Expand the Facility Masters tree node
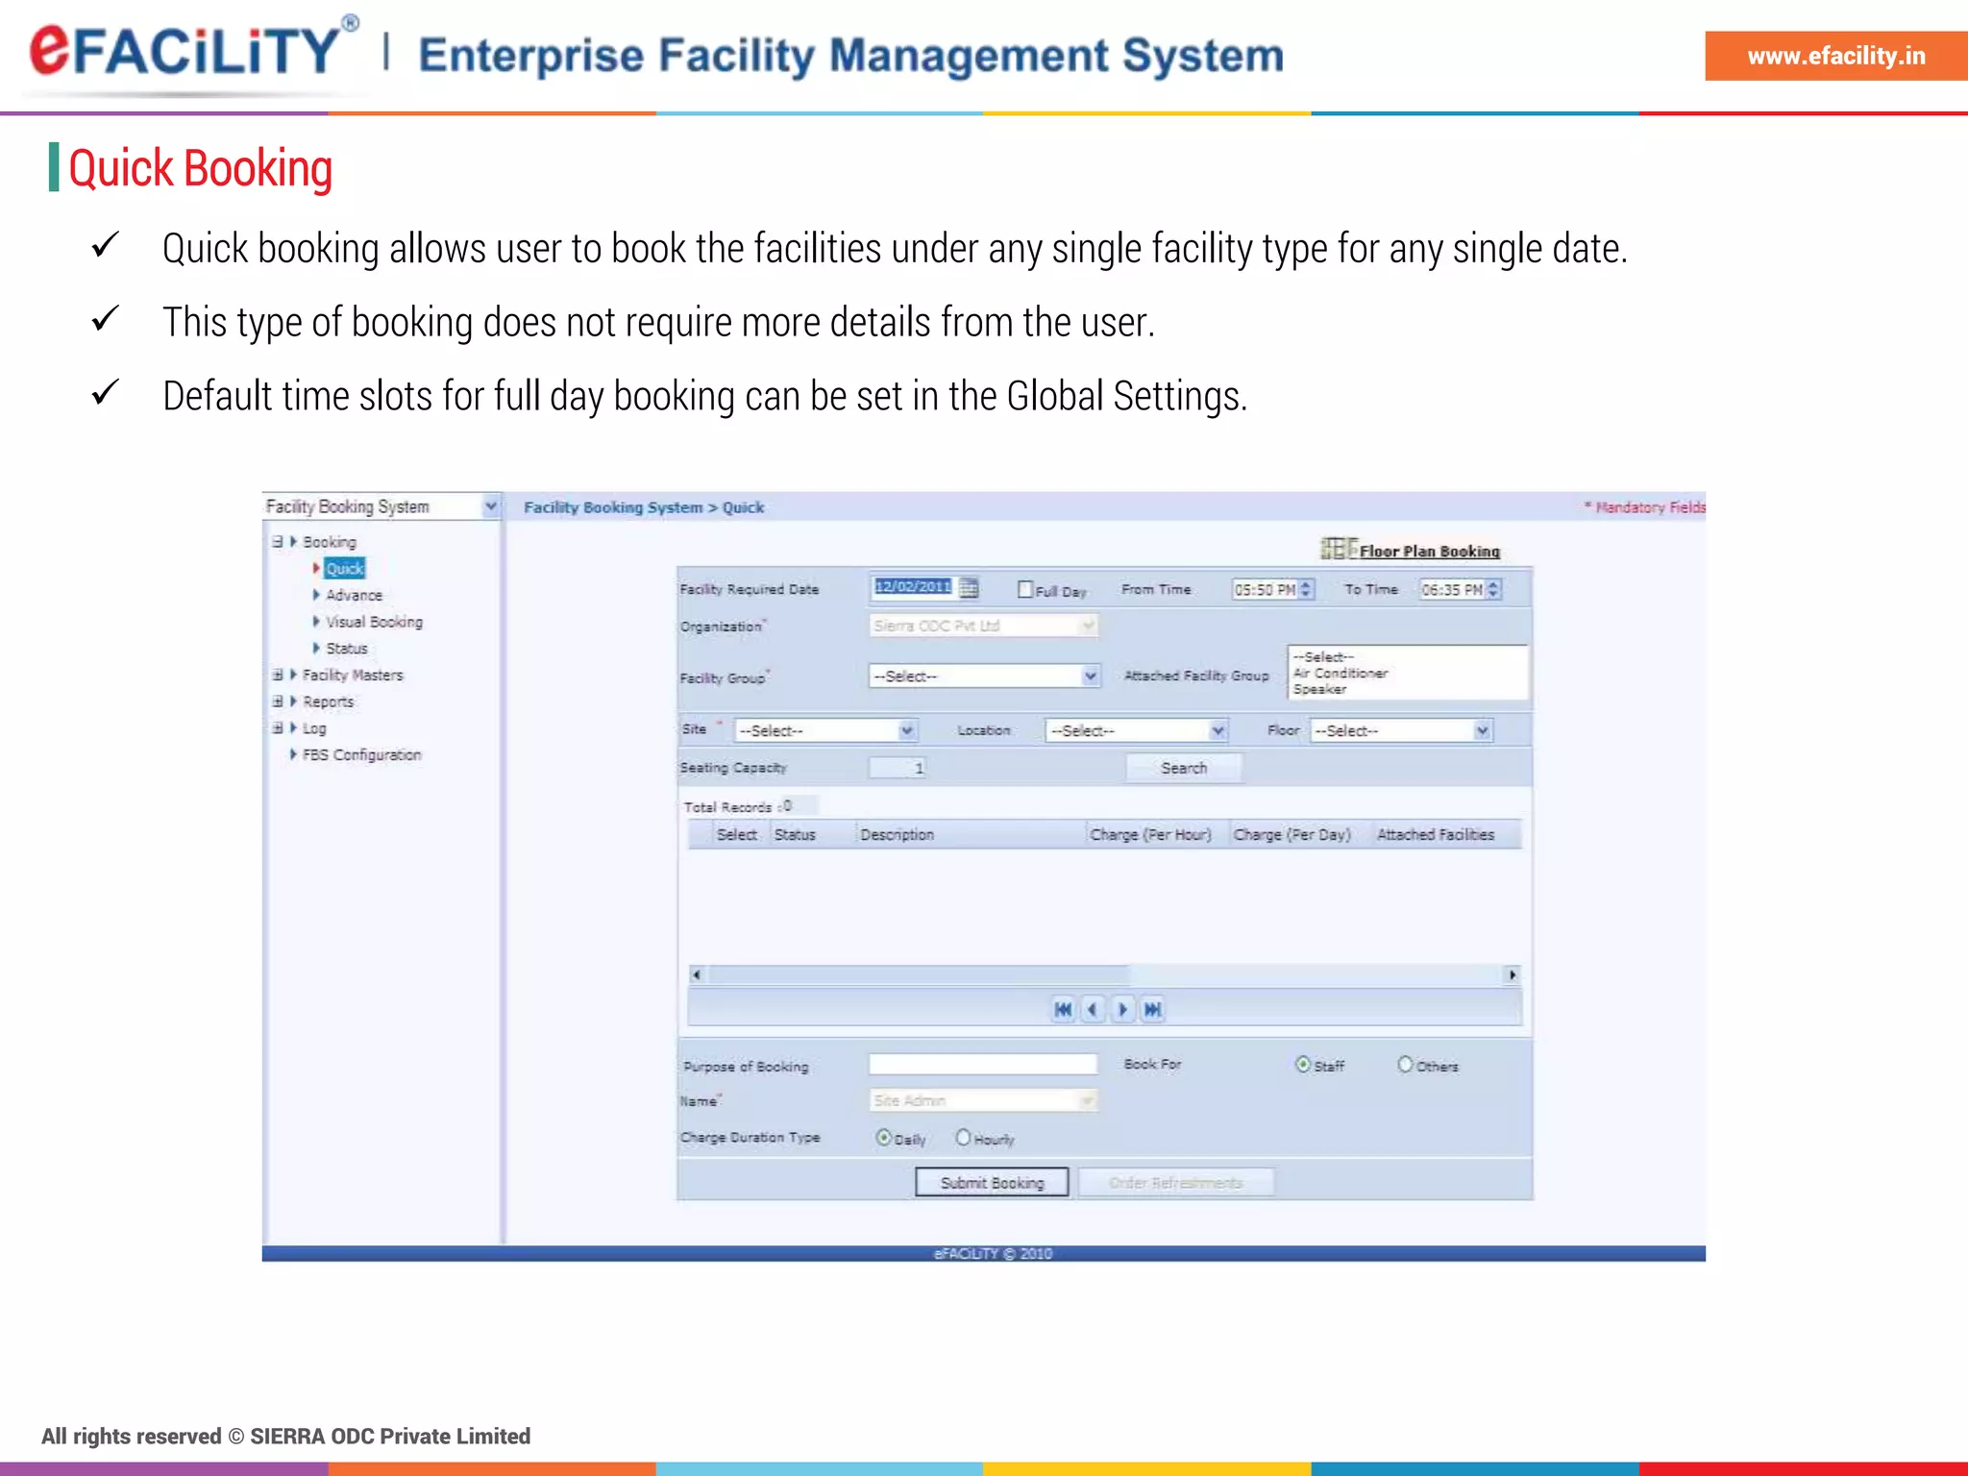The width and height of the screenshot is (1968, 1476). (x=278, y=675)
